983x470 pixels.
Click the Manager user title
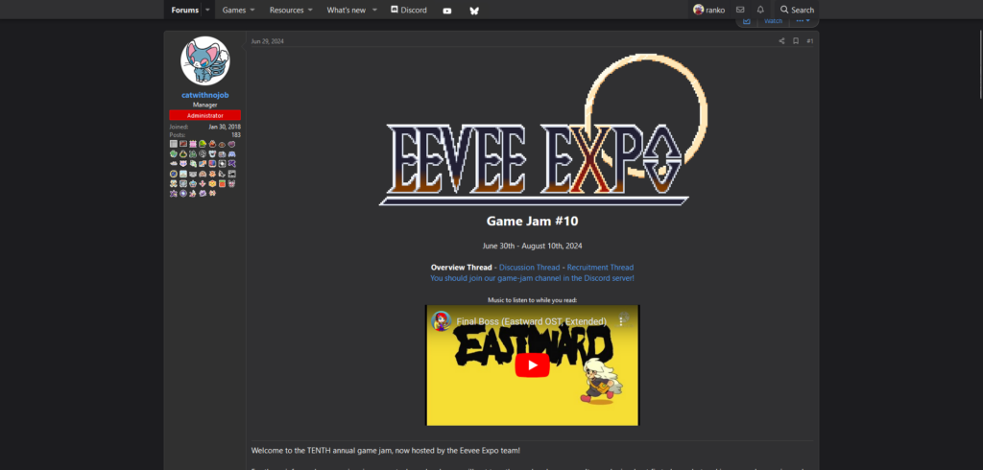pyautogui.click(x=205, y=106)
